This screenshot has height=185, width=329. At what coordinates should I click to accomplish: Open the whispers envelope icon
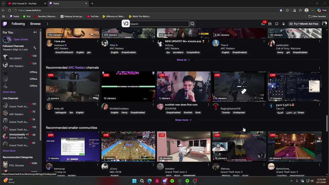(x=270, y=24)
